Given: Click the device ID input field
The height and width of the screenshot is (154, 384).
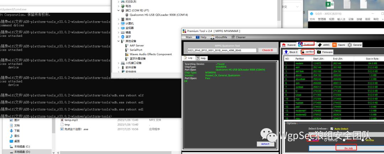Looking at the screenshot, I should point(222,50).
